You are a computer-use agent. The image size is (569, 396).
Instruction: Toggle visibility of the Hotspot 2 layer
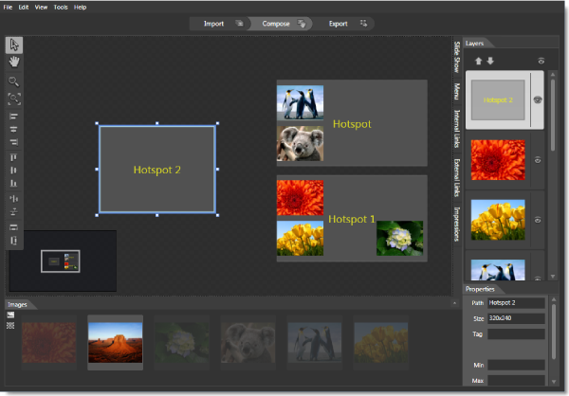(537, 99)
